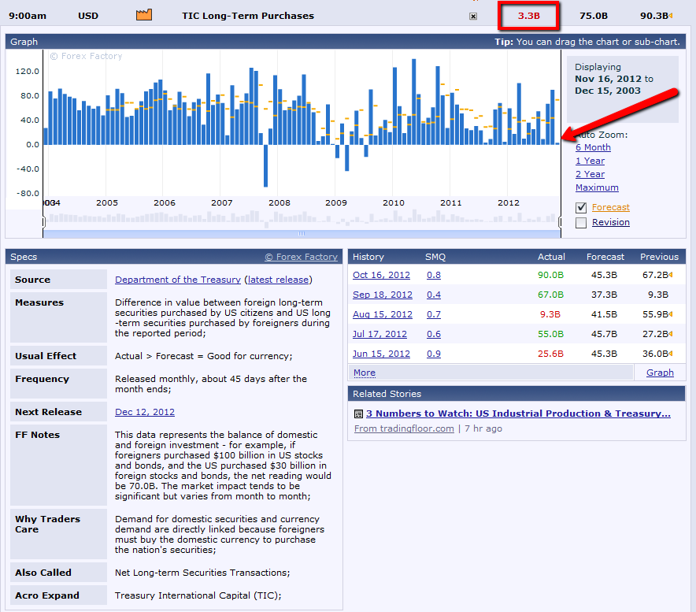This screenshot has width=696, height=612.
Task: Click the sub-chart range scrollbar handle
Action: tap(302, 234)
